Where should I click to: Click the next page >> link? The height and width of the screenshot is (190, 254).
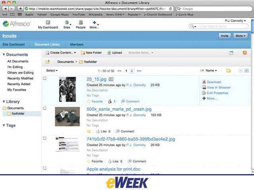[139, 71]
